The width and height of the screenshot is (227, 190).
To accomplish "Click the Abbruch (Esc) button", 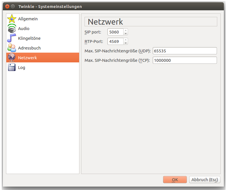I will coord(205,180).
